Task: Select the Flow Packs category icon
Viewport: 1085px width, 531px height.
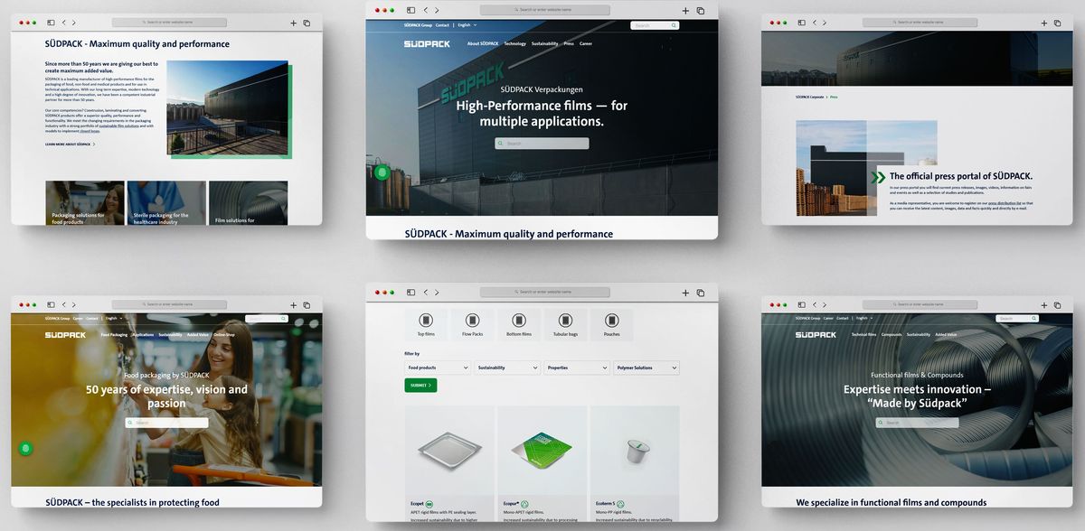Action: [472, 320]
